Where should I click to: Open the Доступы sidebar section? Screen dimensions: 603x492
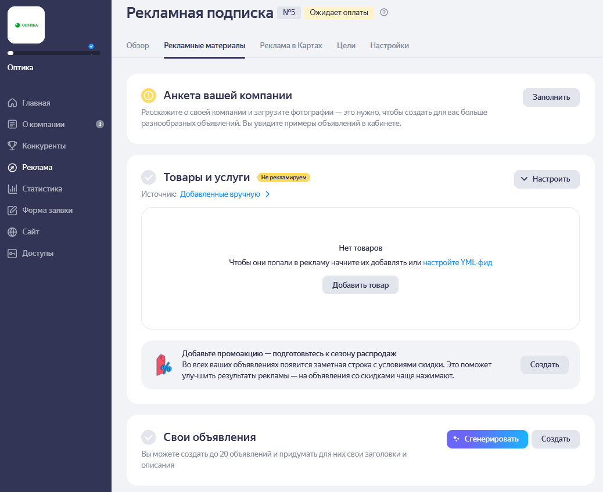click(39, 253)
